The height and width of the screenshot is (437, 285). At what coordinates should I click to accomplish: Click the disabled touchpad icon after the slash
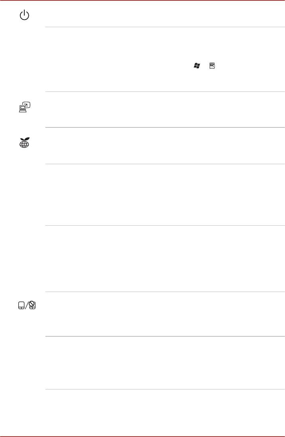[32, 306]
